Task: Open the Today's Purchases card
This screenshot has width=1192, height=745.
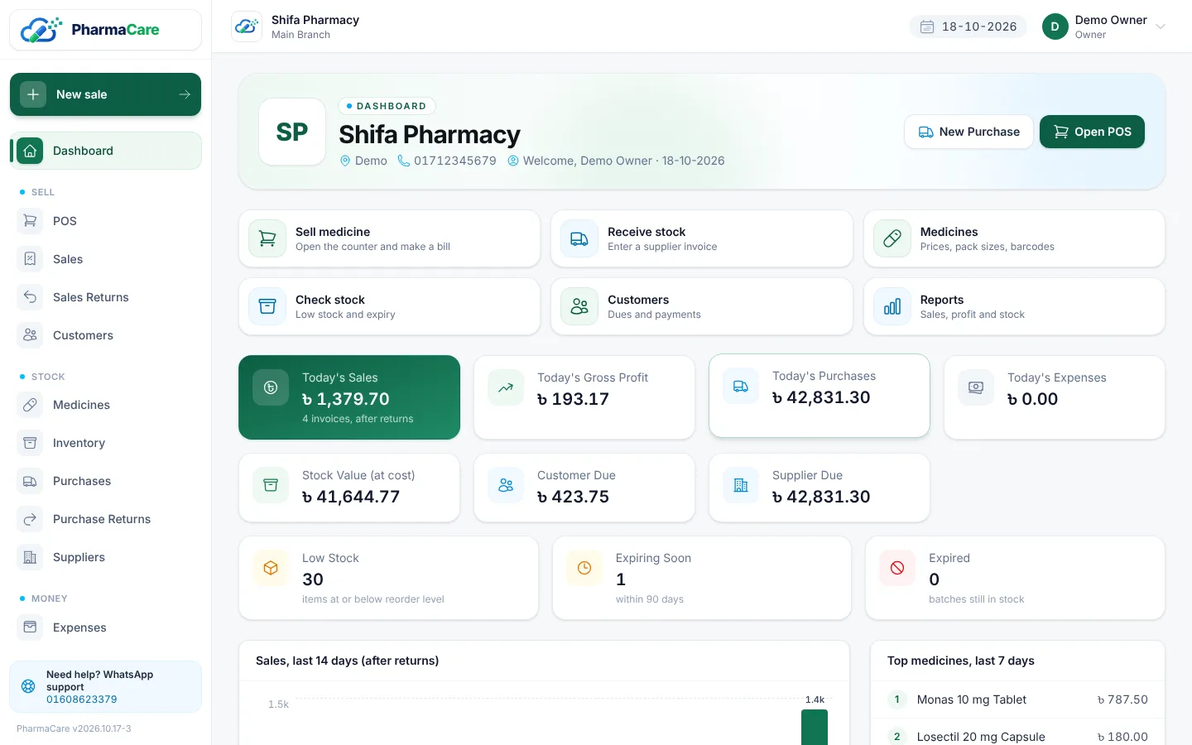Action: pyautogui.click(x=819, y=396)
